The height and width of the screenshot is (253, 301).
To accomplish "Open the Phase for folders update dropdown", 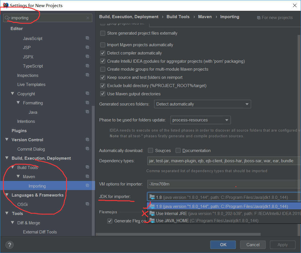I will point(200,120).
